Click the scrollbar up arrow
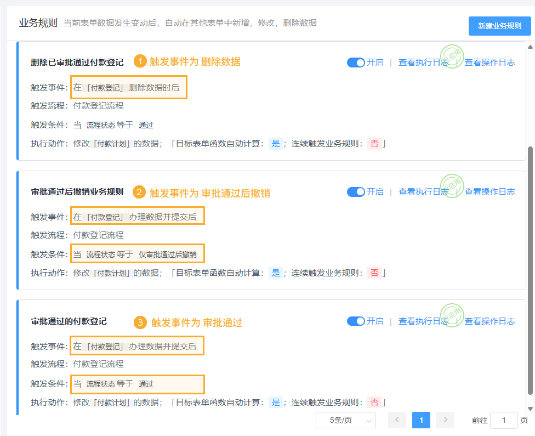This screenshot has height=436, width=535. pyautogui.click(x=530, y=47)
